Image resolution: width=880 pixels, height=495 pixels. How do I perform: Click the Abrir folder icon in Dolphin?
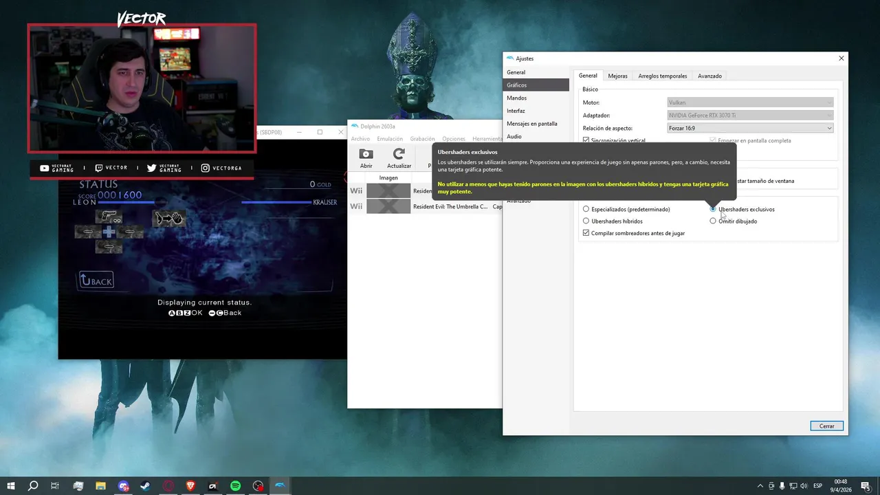366,155
